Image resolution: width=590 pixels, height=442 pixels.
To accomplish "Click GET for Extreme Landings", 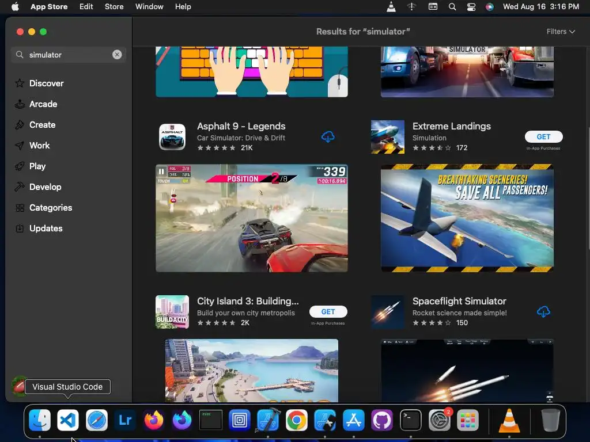I will pyautogui.click(x=543, y=137).
